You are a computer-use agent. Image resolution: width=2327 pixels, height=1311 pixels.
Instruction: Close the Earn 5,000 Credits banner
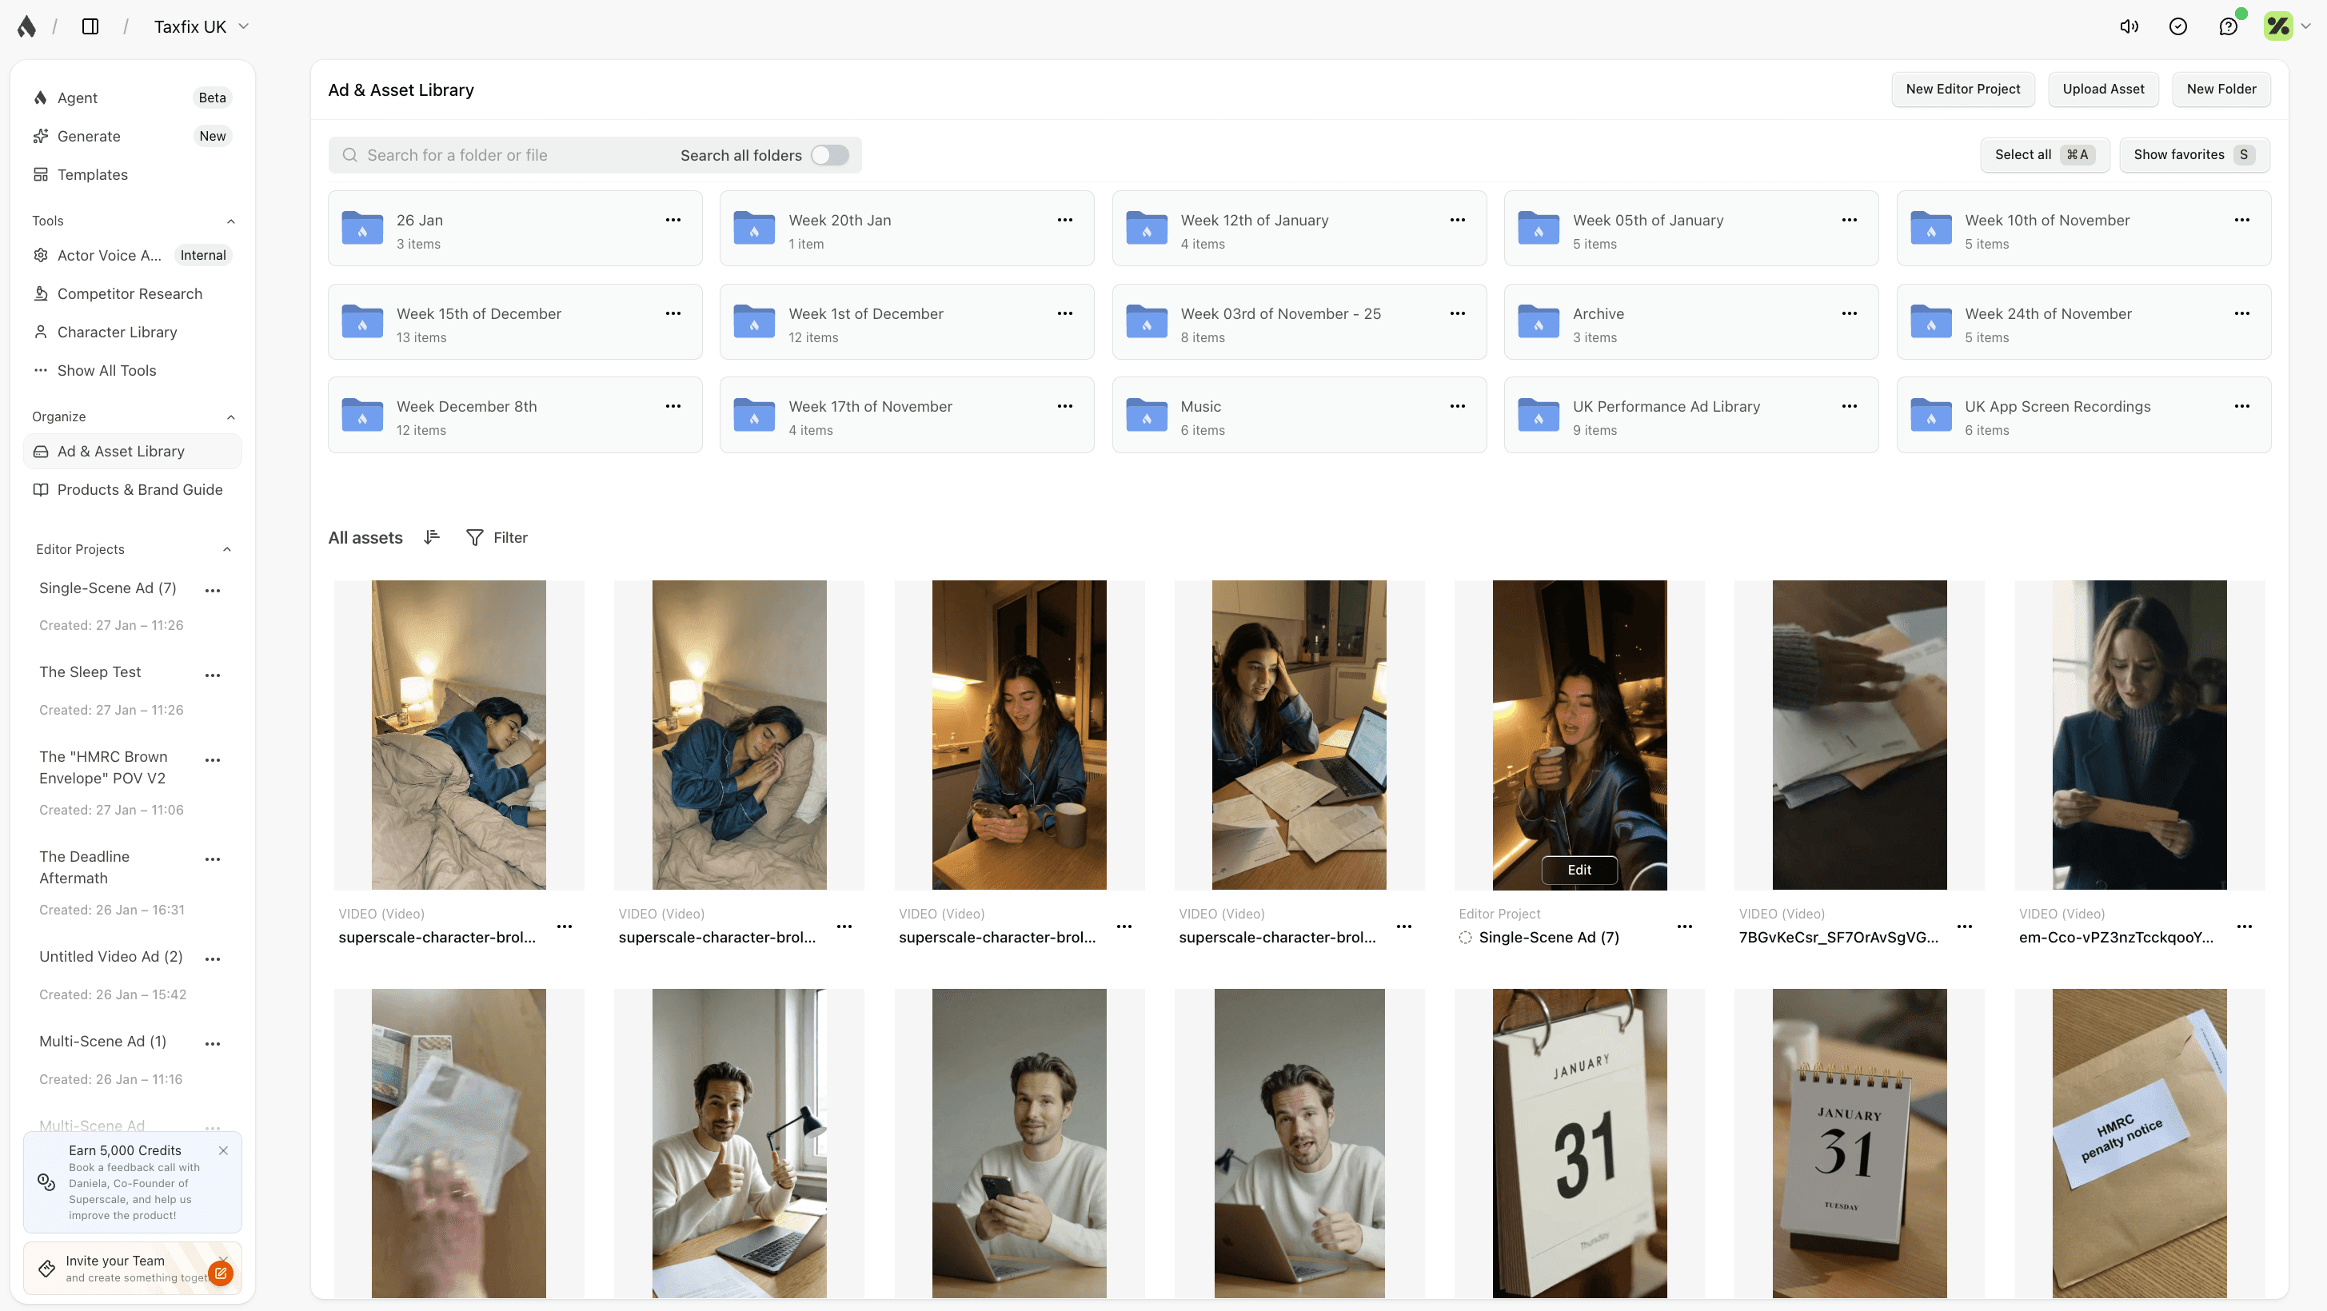tap(223, 1150)
